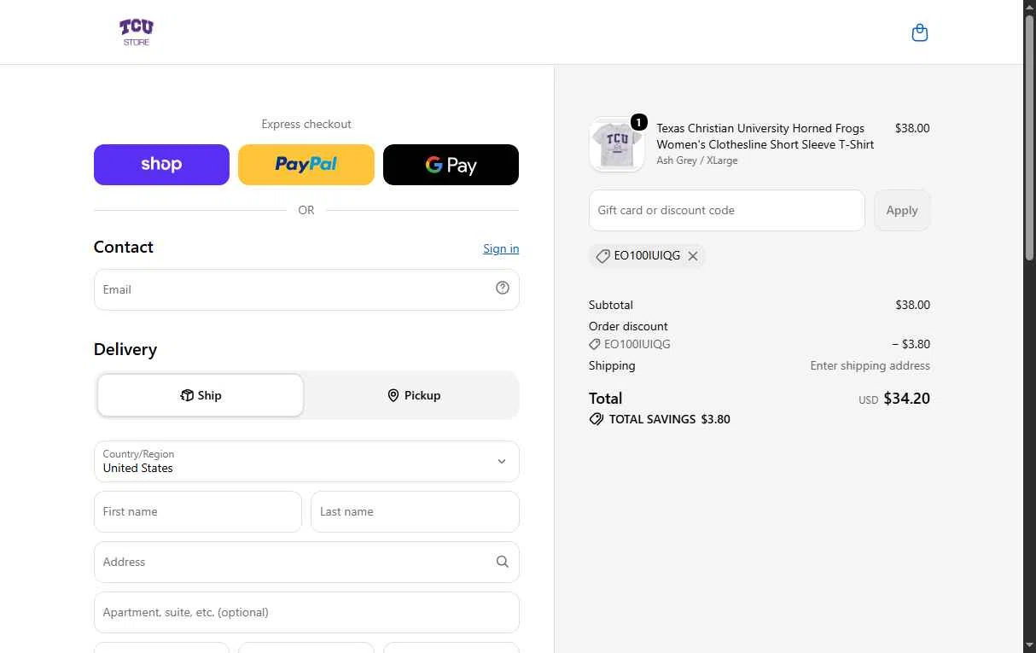Remove discount code EO100IUIQG with the X

693,256
